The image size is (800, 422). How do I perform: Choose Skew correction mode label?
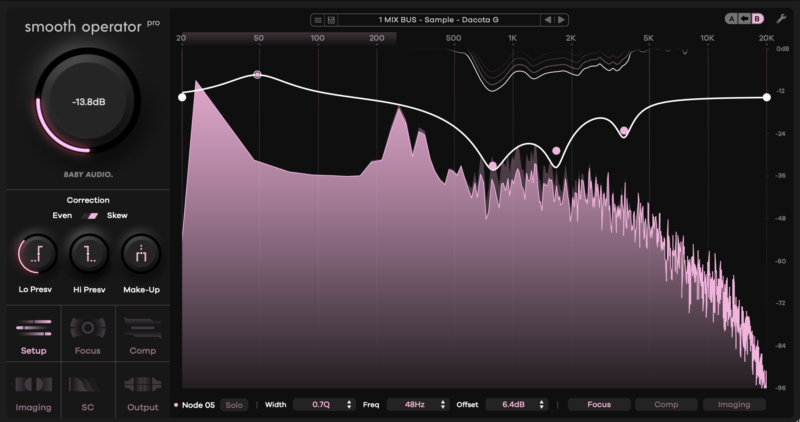pos(117,216)
